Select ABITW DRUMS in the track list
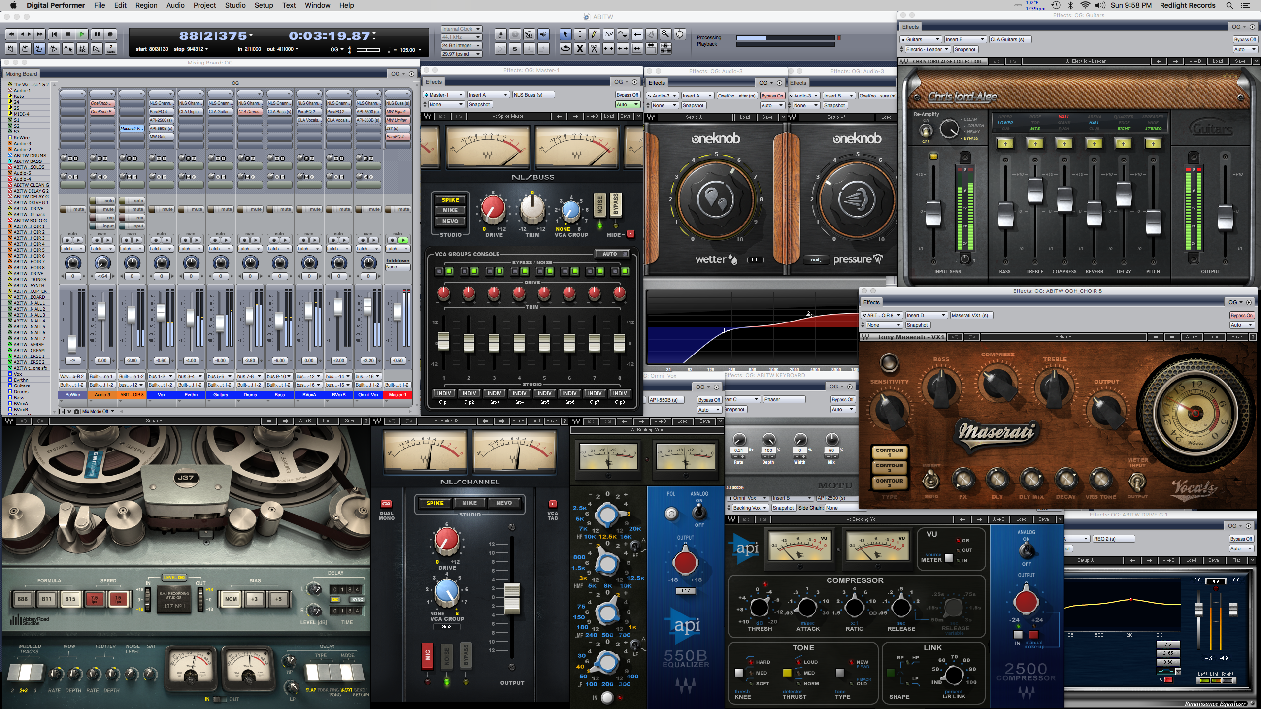This screenshot has width=1261, height=709. 30,156
